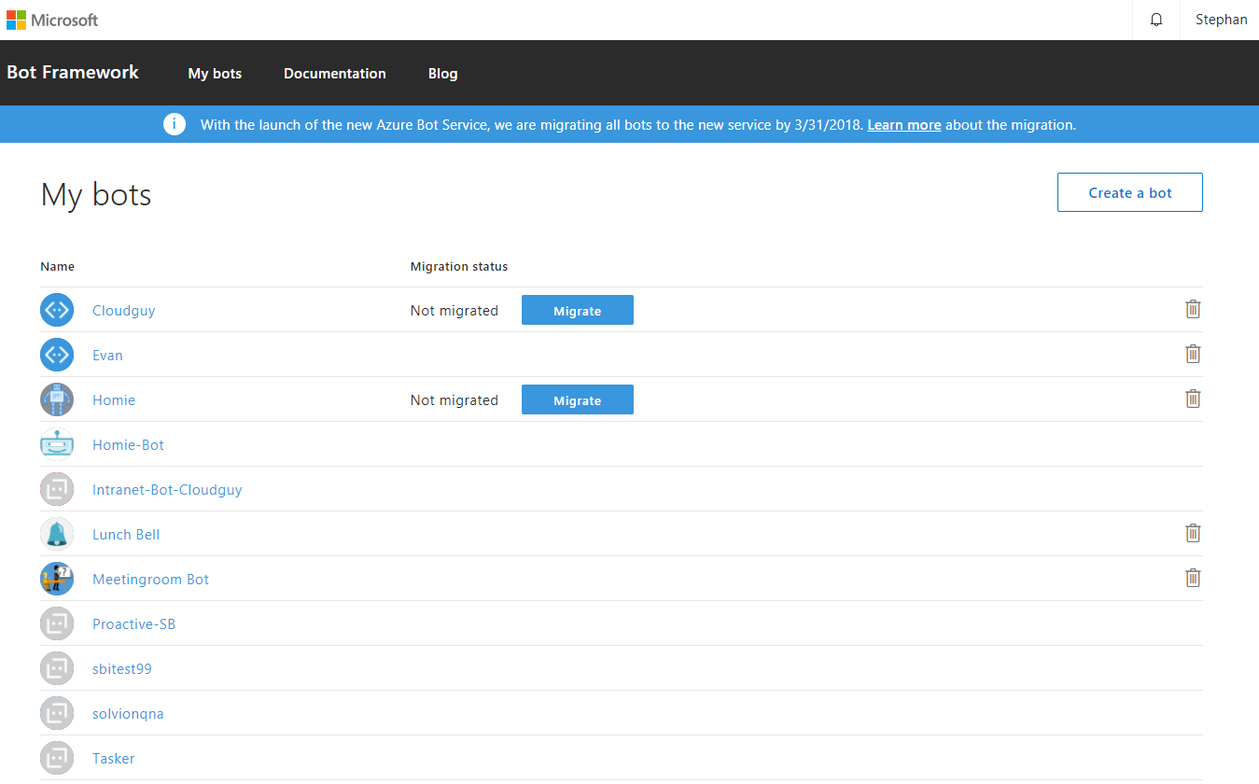Click the Tasker avatar icon

tap(57, 758)
